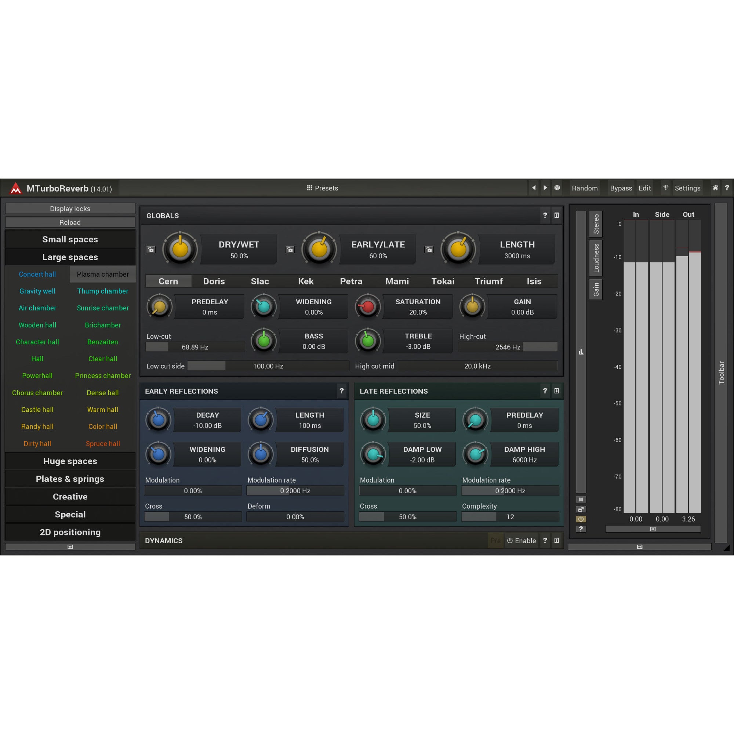Switch the meter to the Loudness tab

coord(596,258)
